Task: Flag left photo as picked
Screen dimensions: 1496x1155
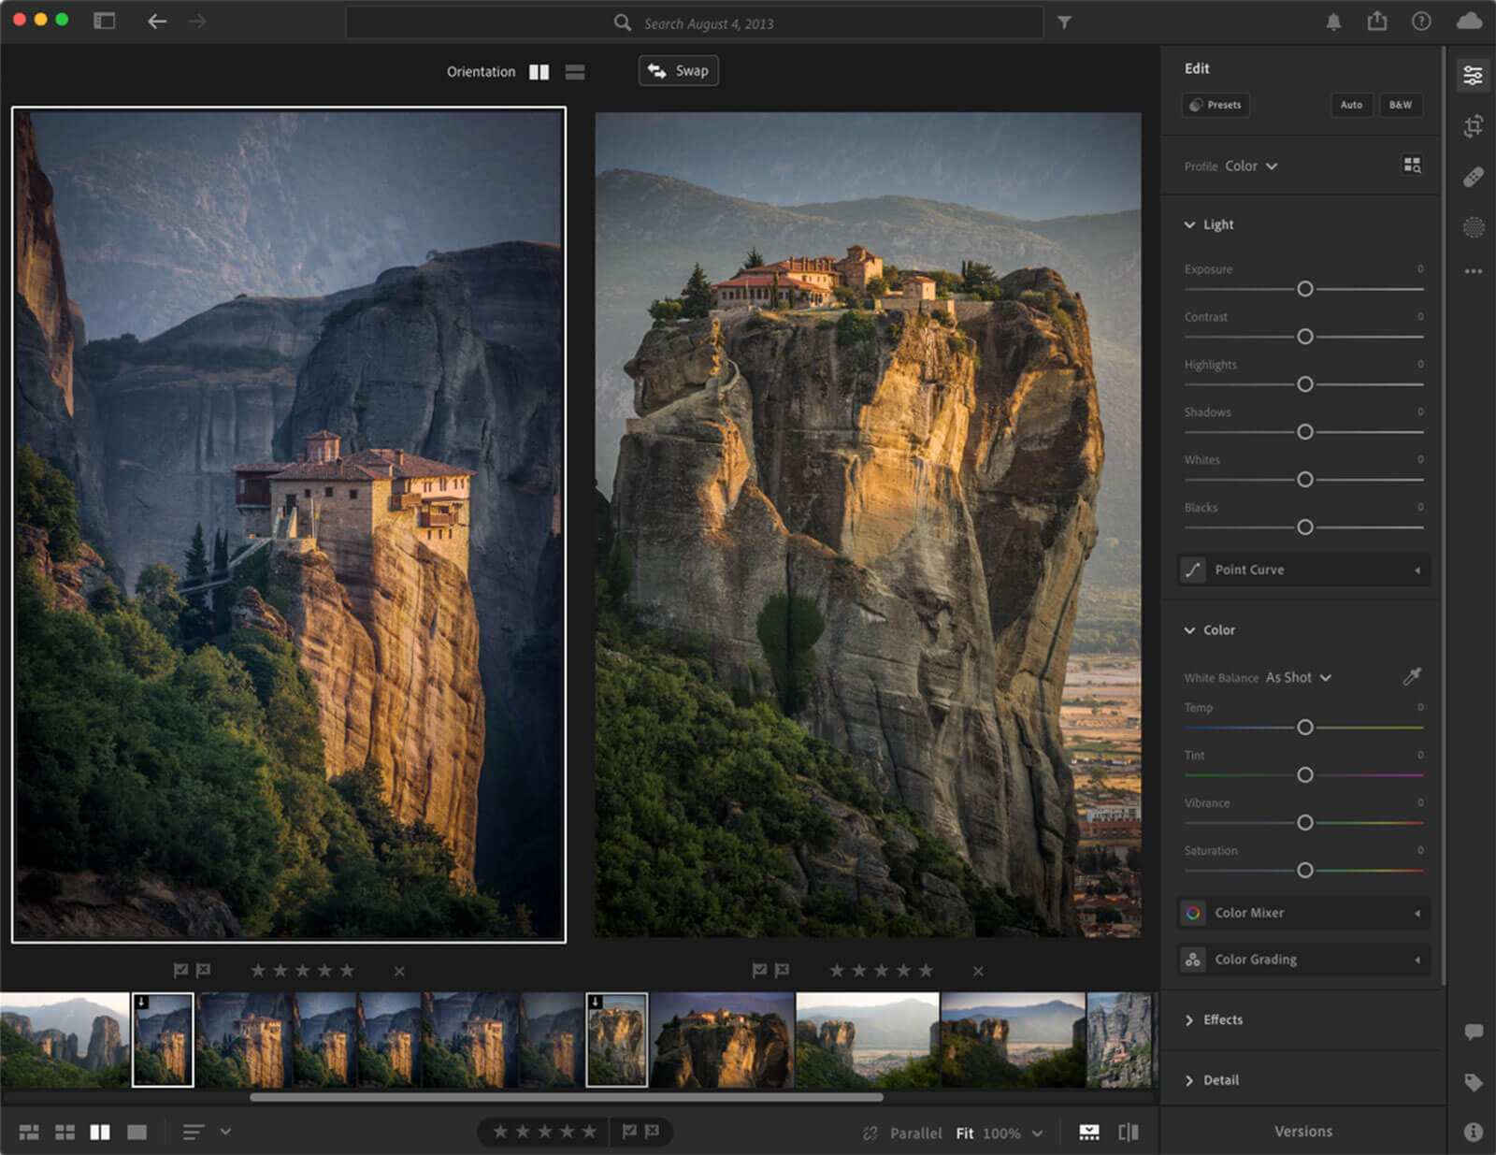Action: coord(180,971)
